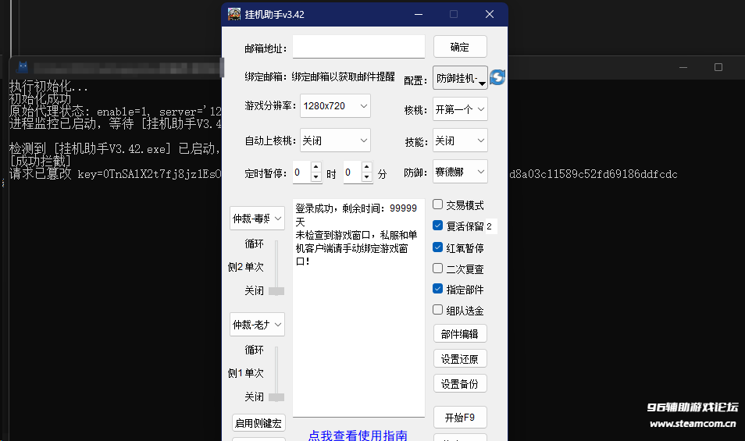
Task: Enable 组队选金 checkbox
Action: 437,310
